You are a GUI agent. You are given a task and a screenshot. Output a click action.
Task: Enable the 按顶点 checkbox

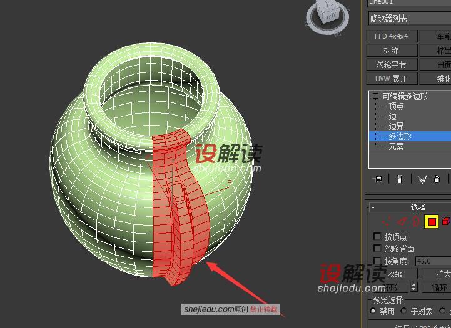click(377, 237)
